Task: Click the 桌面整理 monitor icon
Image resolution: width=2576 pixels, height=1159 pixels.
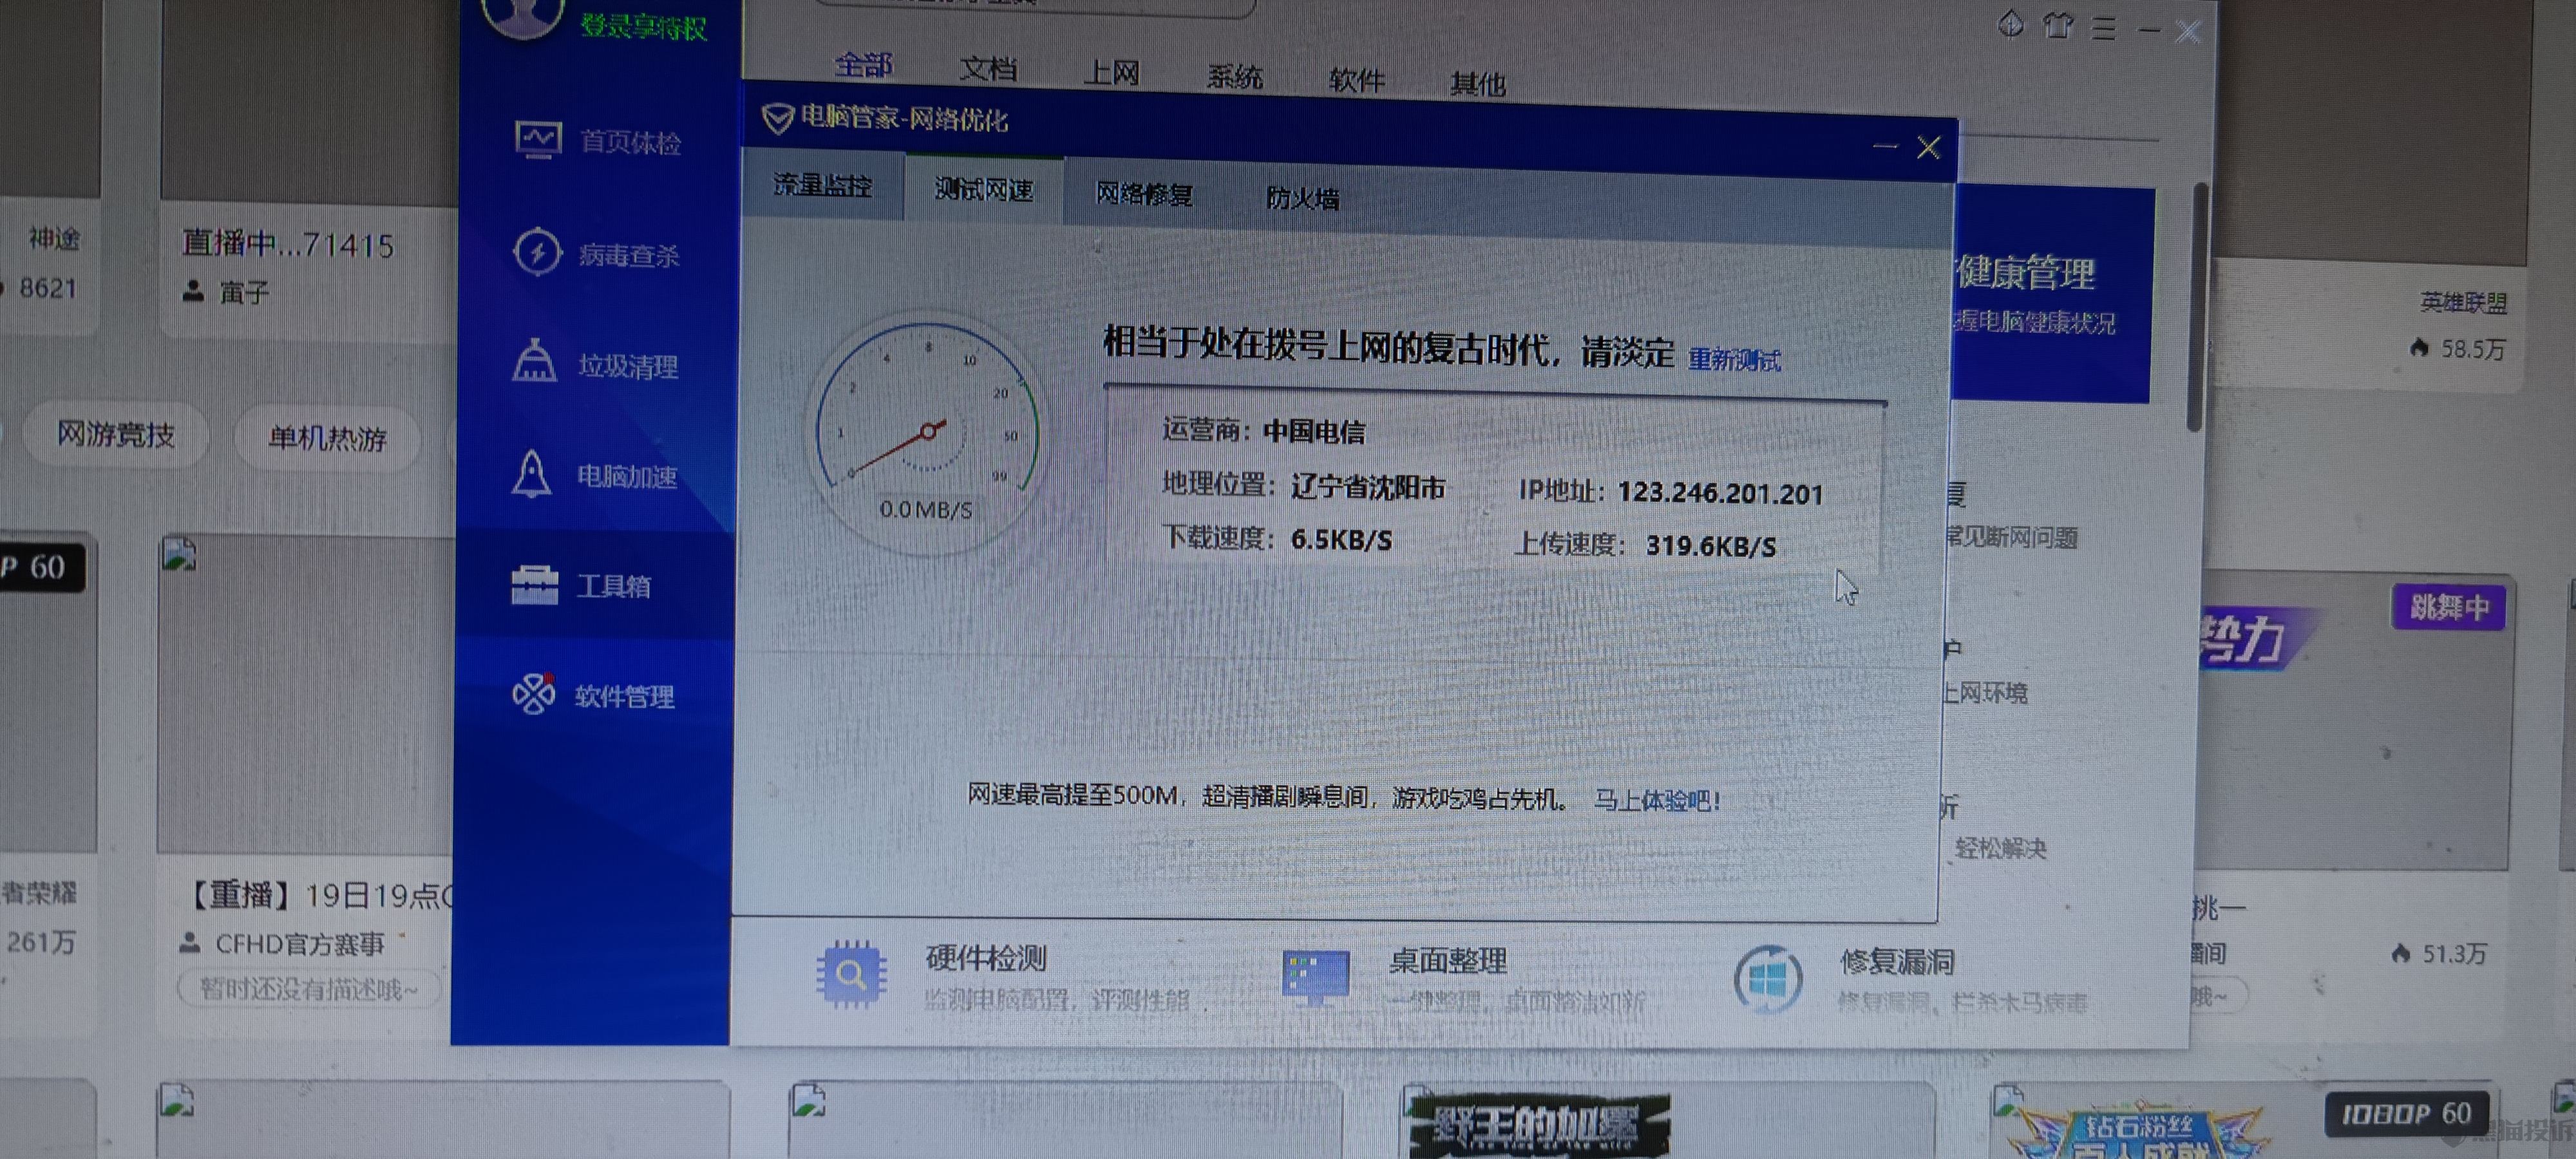Action: coord(1315,977)
